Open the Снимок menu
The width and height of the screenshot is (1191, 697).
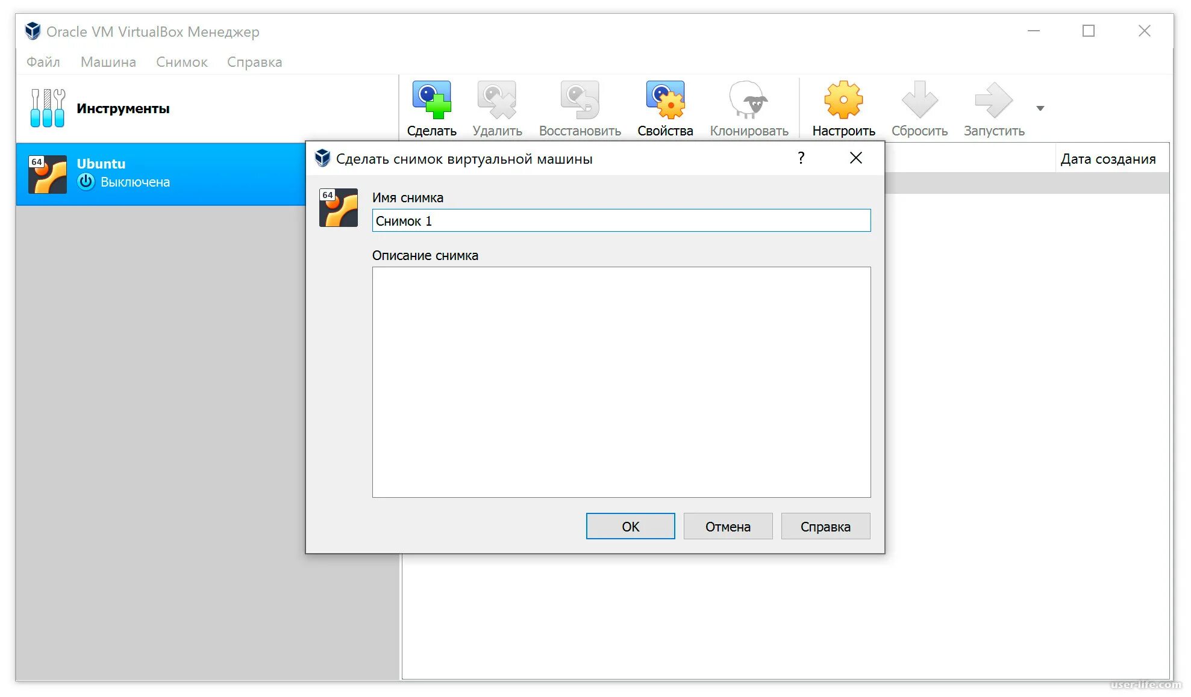pos(182,62)
